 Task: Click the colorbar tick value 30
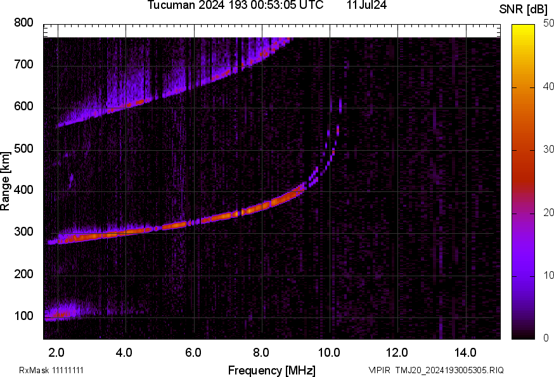(x=548, y=149)
